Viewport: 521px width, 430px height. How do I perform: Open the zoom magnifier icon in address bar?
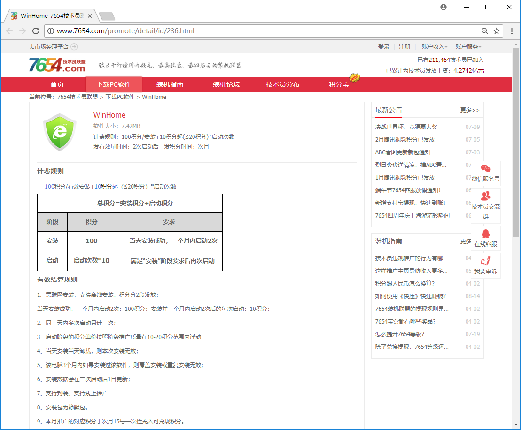pos(485,31)
